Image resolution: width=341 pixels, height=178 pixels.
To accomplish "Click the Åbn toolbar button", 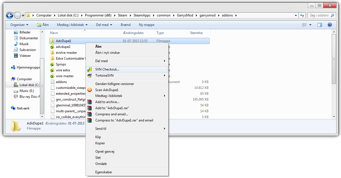I will 43,25.
